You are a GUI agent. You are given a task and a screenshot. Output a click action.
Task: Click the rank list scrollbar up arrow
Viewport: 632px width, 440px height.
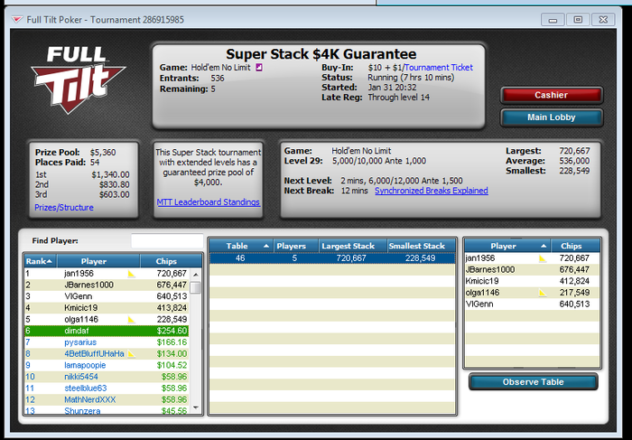click(x=196, y=275)
